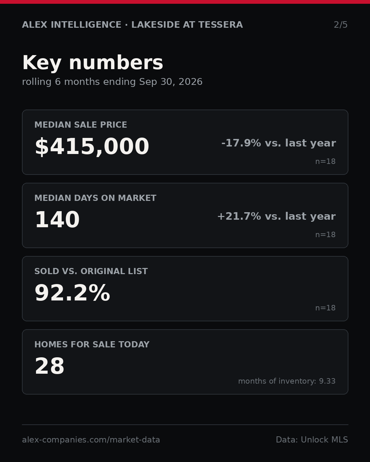
Task: Click the $415,000 value
Action: coord(92,147)
